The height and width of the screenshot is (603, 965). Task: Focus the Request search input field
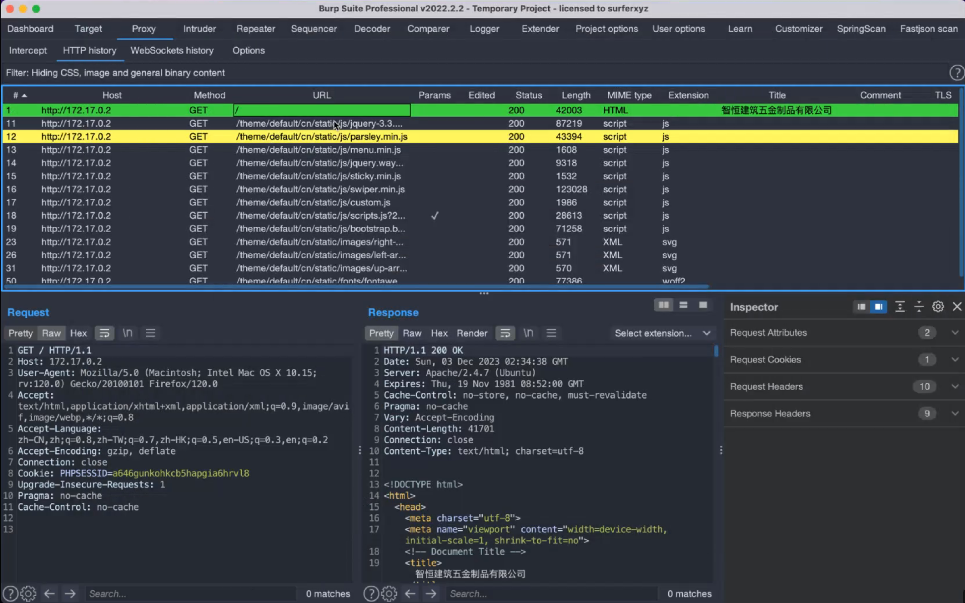tap(191, 593)
